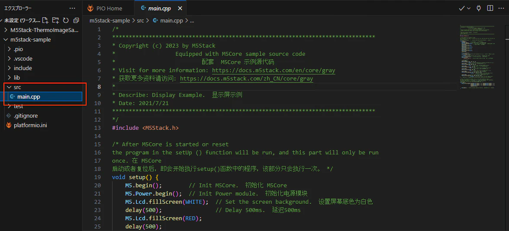509x231 pixels.
Task: Click the New File icon in Explorer
Action: point(45,20)
